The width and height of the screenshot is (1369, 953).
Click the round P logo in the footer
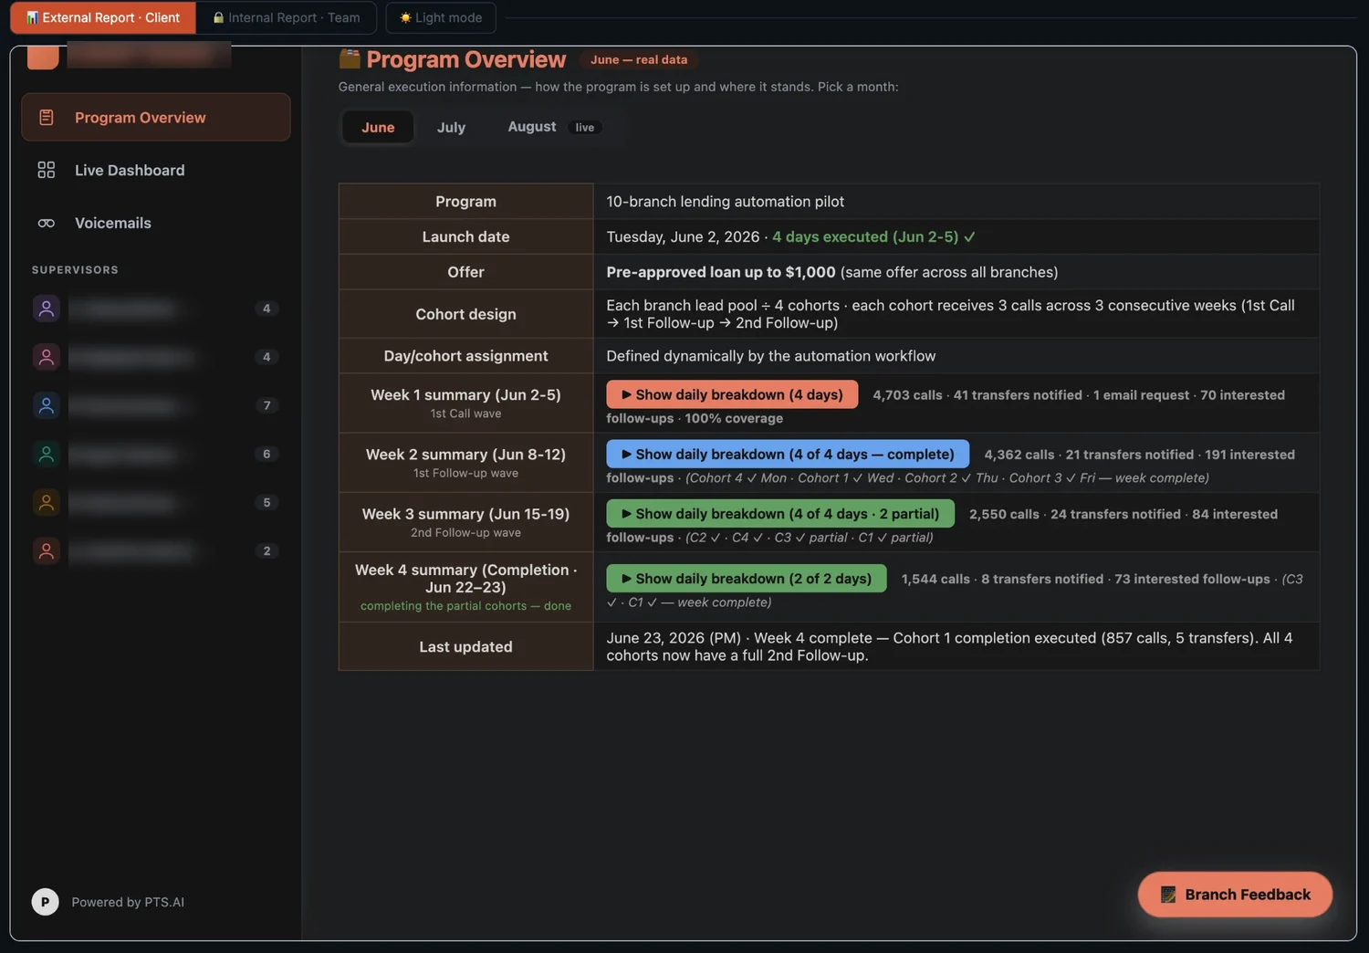pos(45,902)
